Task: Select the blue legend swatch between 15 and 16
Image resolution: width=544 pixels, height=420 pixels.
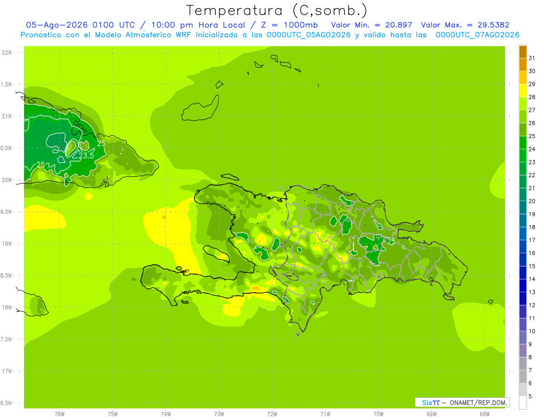Action: tap(523, 260)
